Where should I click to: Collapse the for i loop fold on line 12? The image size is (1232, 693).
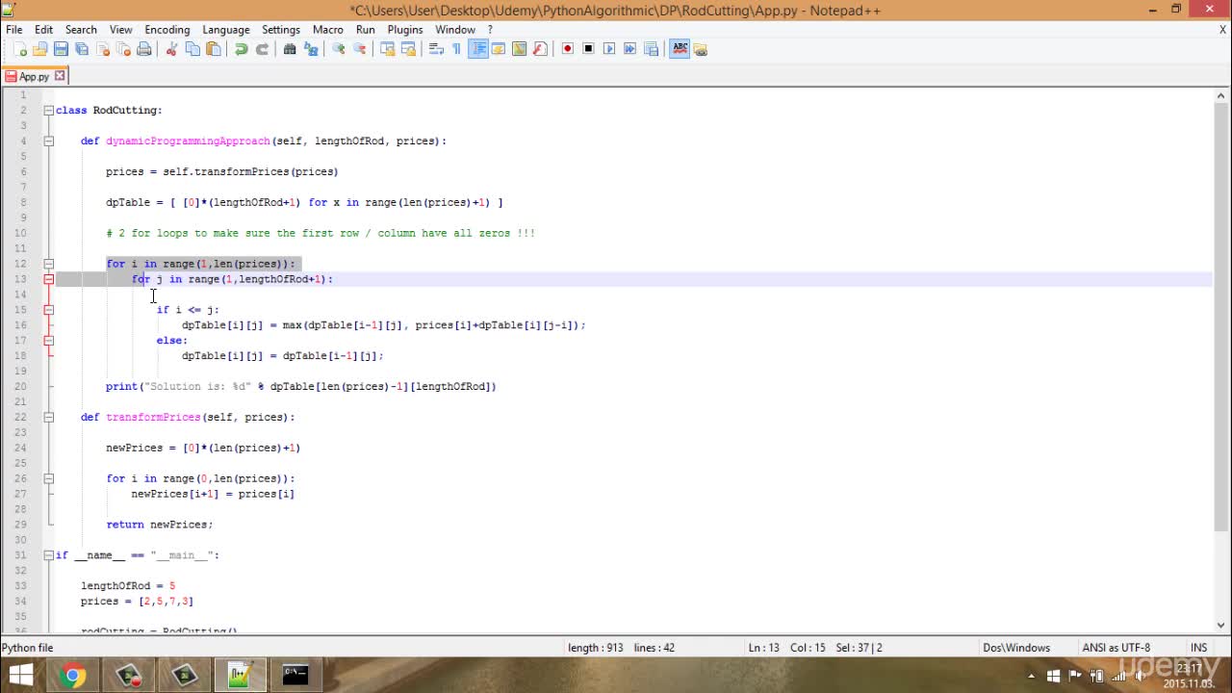(48, 264)
